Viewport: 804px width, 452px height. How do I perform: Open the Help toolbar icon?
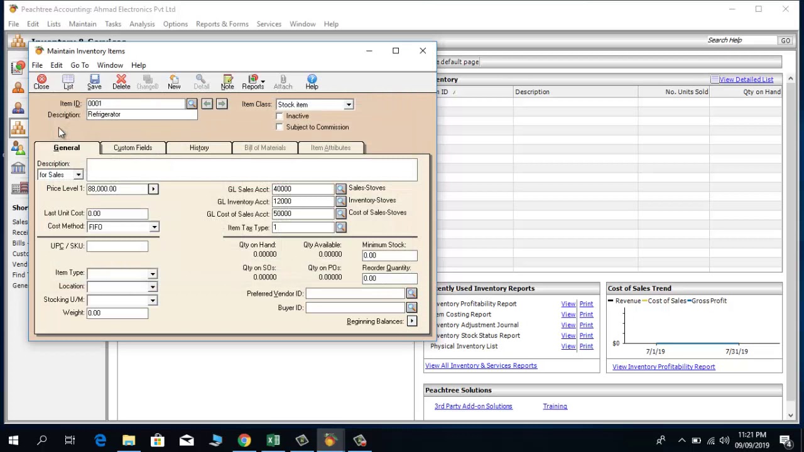click(x=312, y=82)
